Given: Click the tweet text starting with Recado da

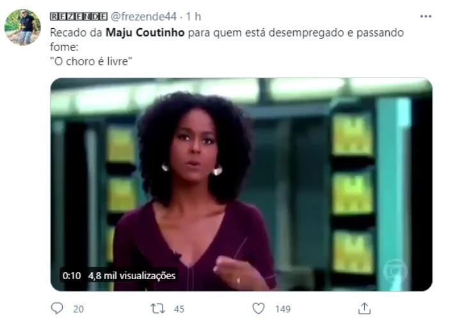Looking at the screenshot, I should tap(227, 33).
